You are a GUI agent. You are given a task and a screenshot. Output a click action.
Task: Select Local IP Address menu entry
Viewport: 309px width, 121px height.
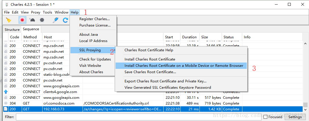pyautogui.click(x=94, y=41)
